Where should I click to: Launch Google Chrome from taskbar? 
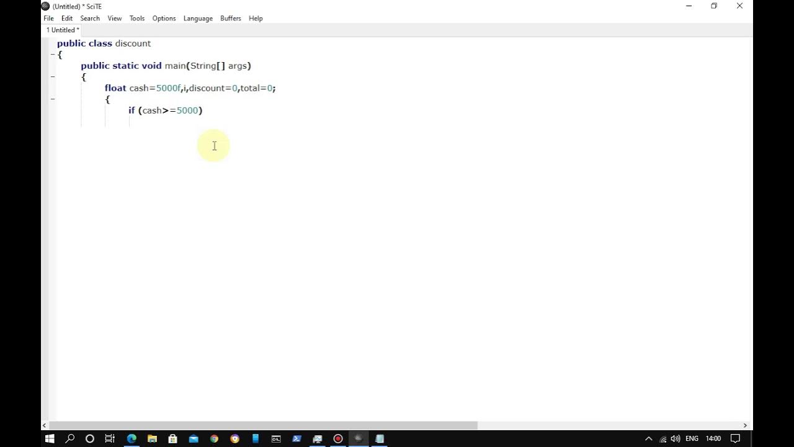(x=214, y=438)
